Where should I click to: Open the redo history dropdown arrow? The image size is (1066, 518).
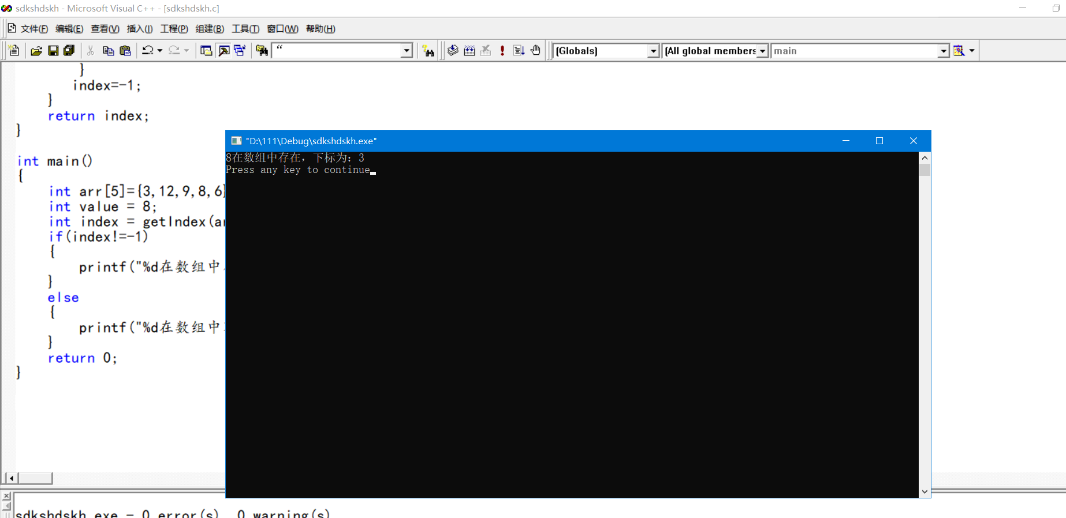187,51
